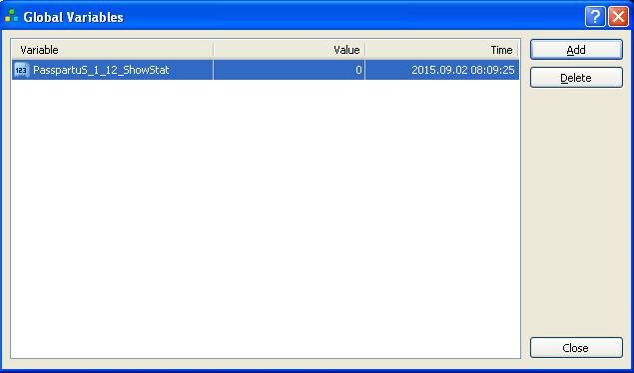Click the Global Variables title bar icon
This screenshot has width=634, height=373.
pyautogui.click(x=11, y=17)
